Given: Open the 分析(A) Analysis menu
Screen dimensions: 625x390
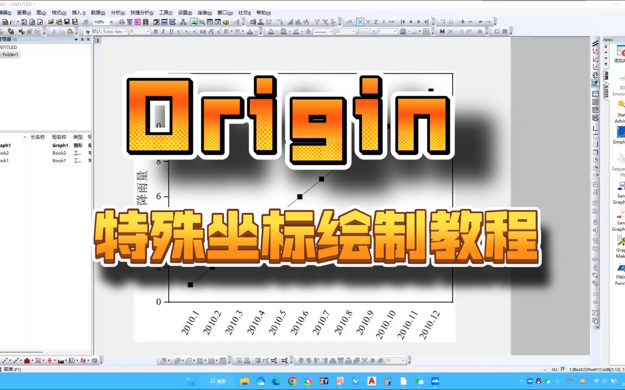Looking at the screenshot, I should pos(118,13).
